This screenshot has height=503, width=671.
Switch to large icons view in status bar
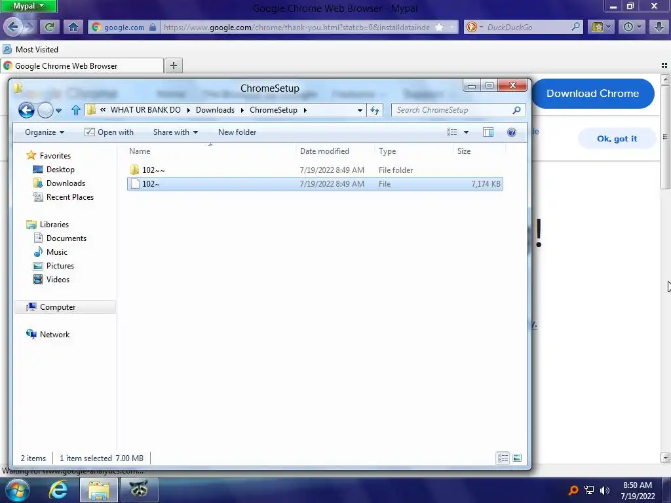pyautogui.click(x=517, y=458)
